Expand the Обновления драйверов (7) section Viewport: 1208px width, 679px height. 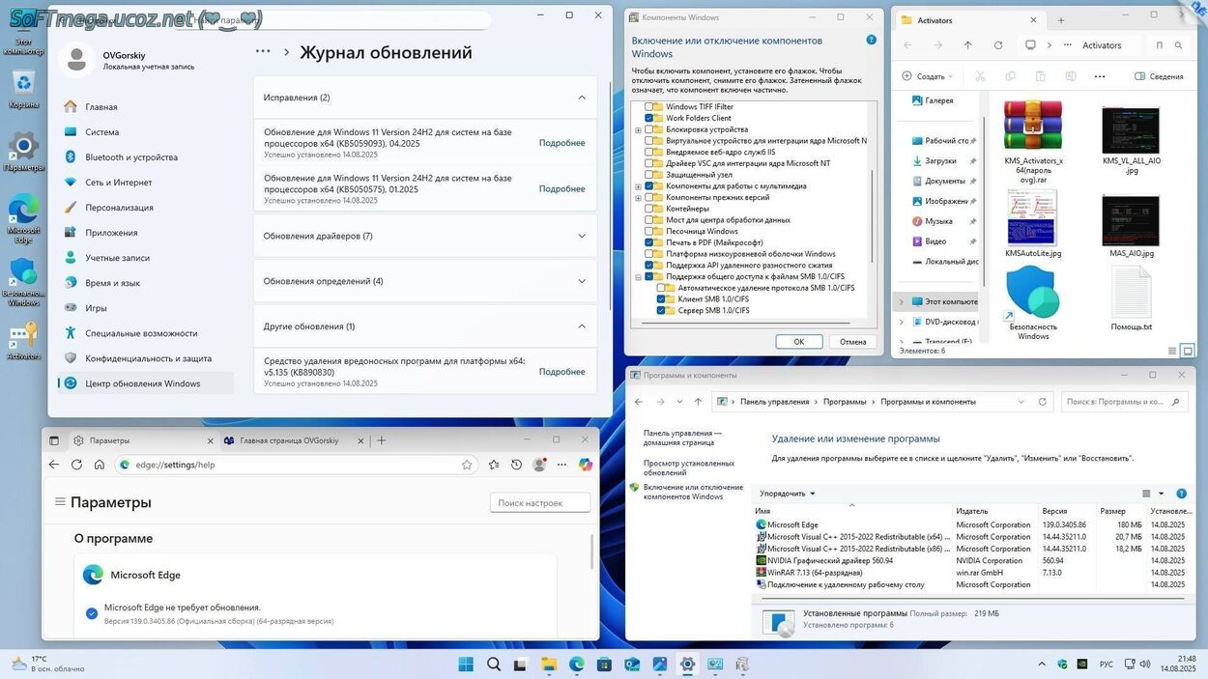pos(581,236)
